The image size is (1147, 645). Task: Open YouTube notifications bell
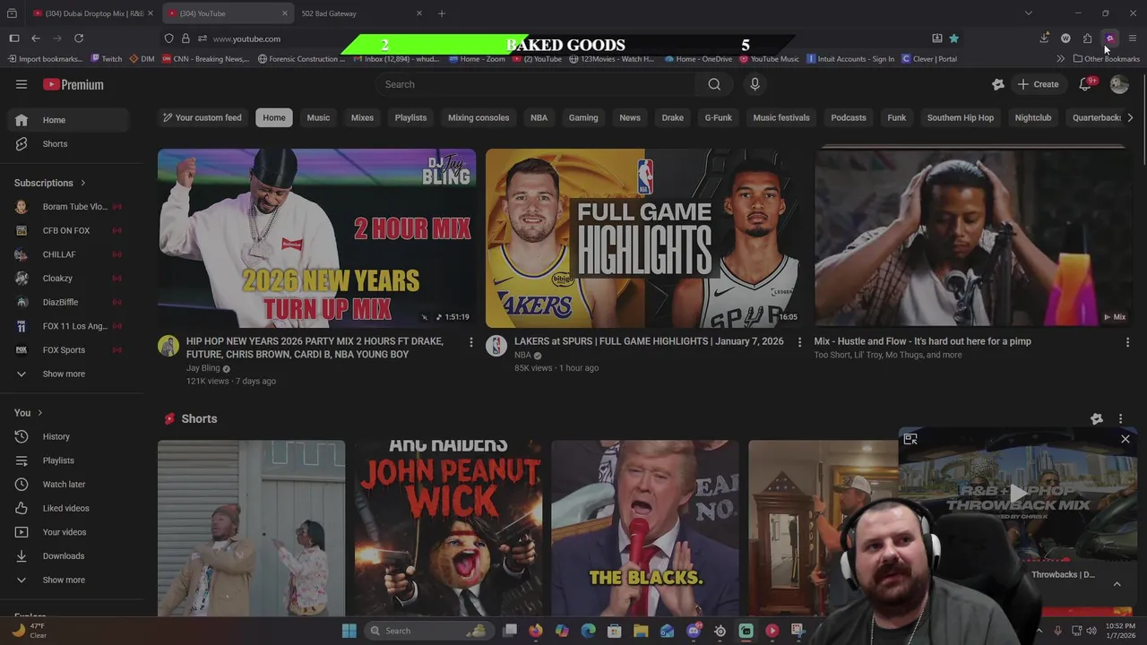tap(1085, 84)
